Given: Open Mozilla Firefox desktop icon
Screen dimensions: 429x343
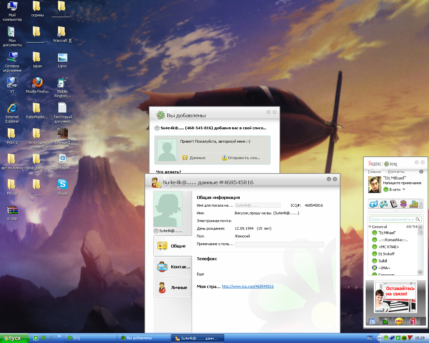Looking at the screenshot, I should [x=37, y=83].
